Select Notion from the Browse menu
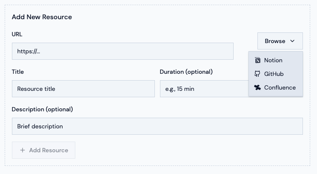The image size is (317, 174). (x=273, y=60)
